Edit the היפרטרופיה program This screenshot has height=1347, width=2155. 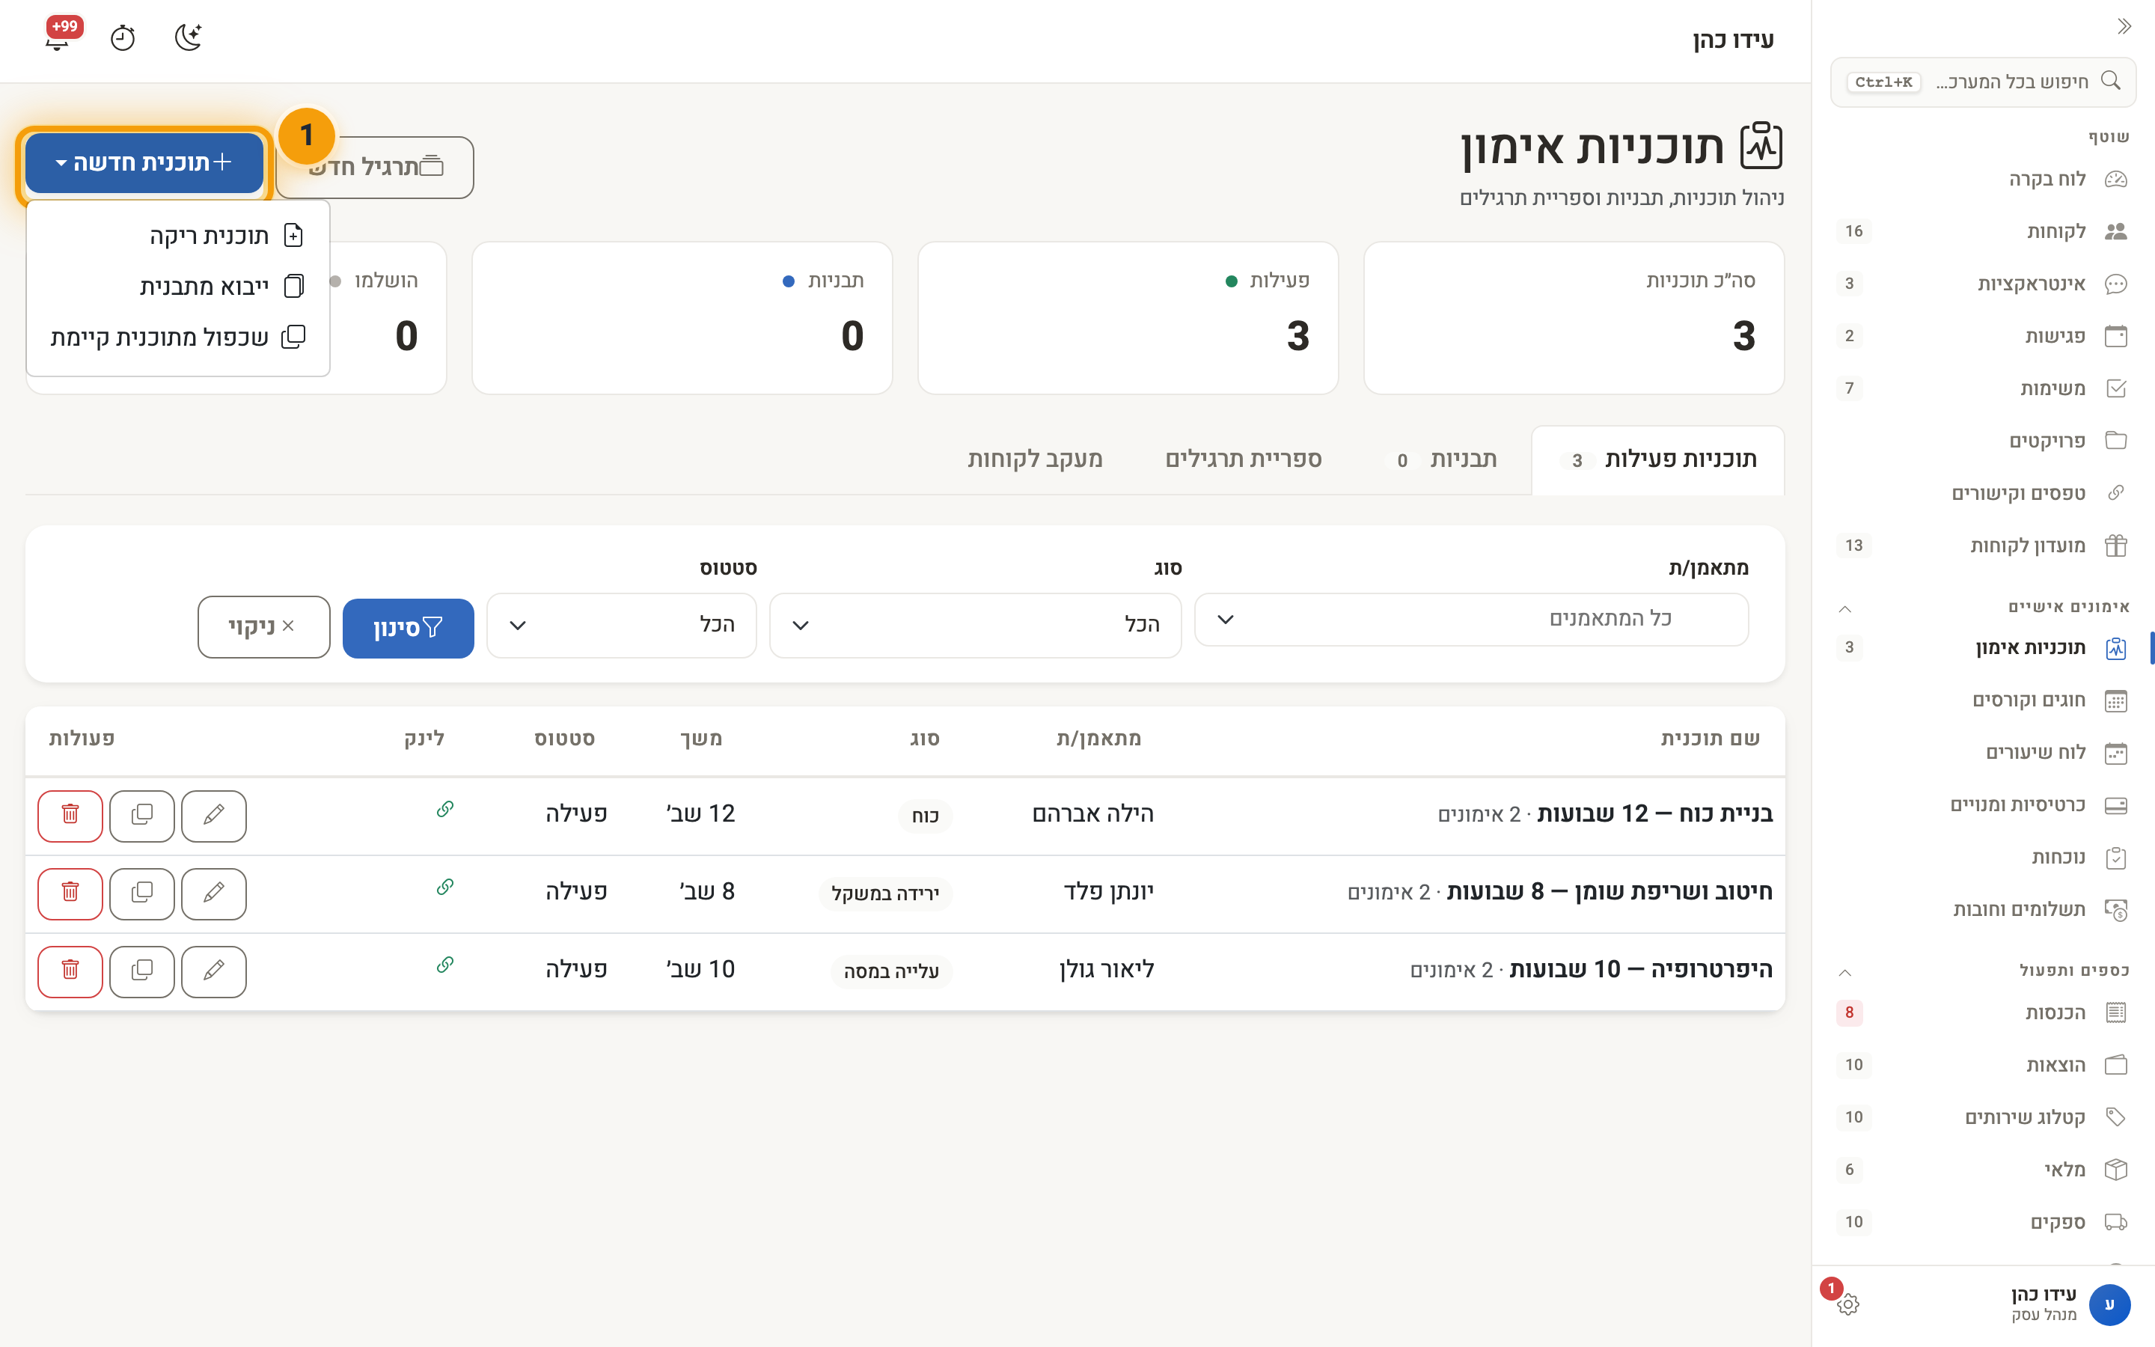(214, 971)
